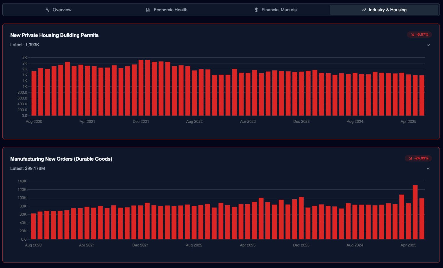Click the -0.07% change badge

tap(419, 35)
